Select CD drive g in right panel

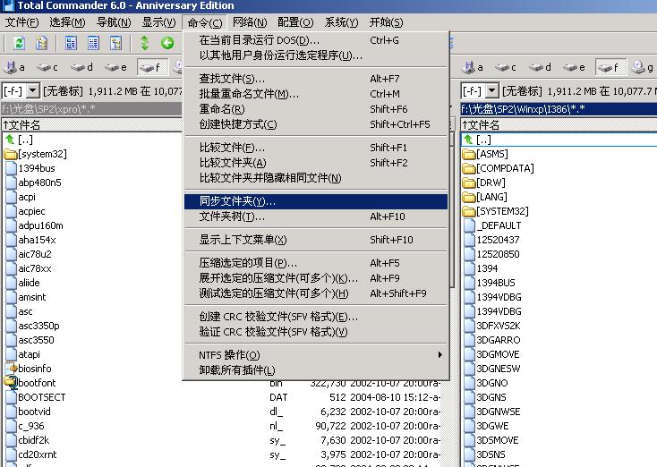coord(643,67)
